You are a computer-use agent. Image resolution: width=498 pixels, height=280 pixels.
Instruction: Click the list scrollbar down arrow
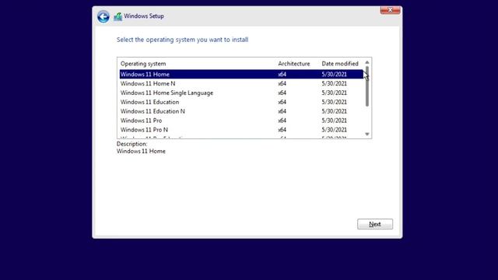(x=367, y=135)
